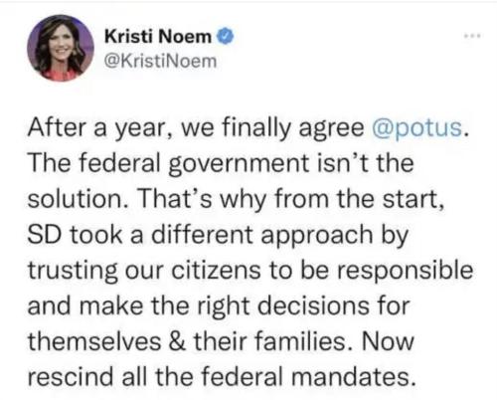497x400 pixels.
Task: Follow the @potus mention link
Action: pyautogui.click(x=417, y=128)
